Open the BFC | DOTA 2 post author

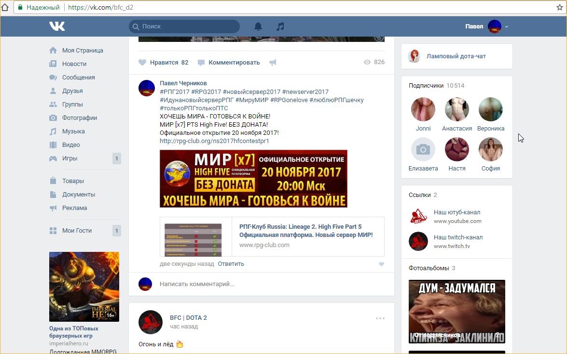coord(188,317)
